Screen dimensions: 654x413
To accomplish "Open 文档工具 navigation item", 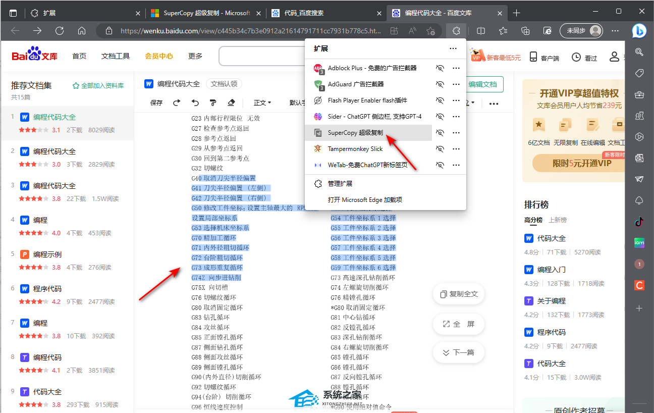I will click(116, 56).
